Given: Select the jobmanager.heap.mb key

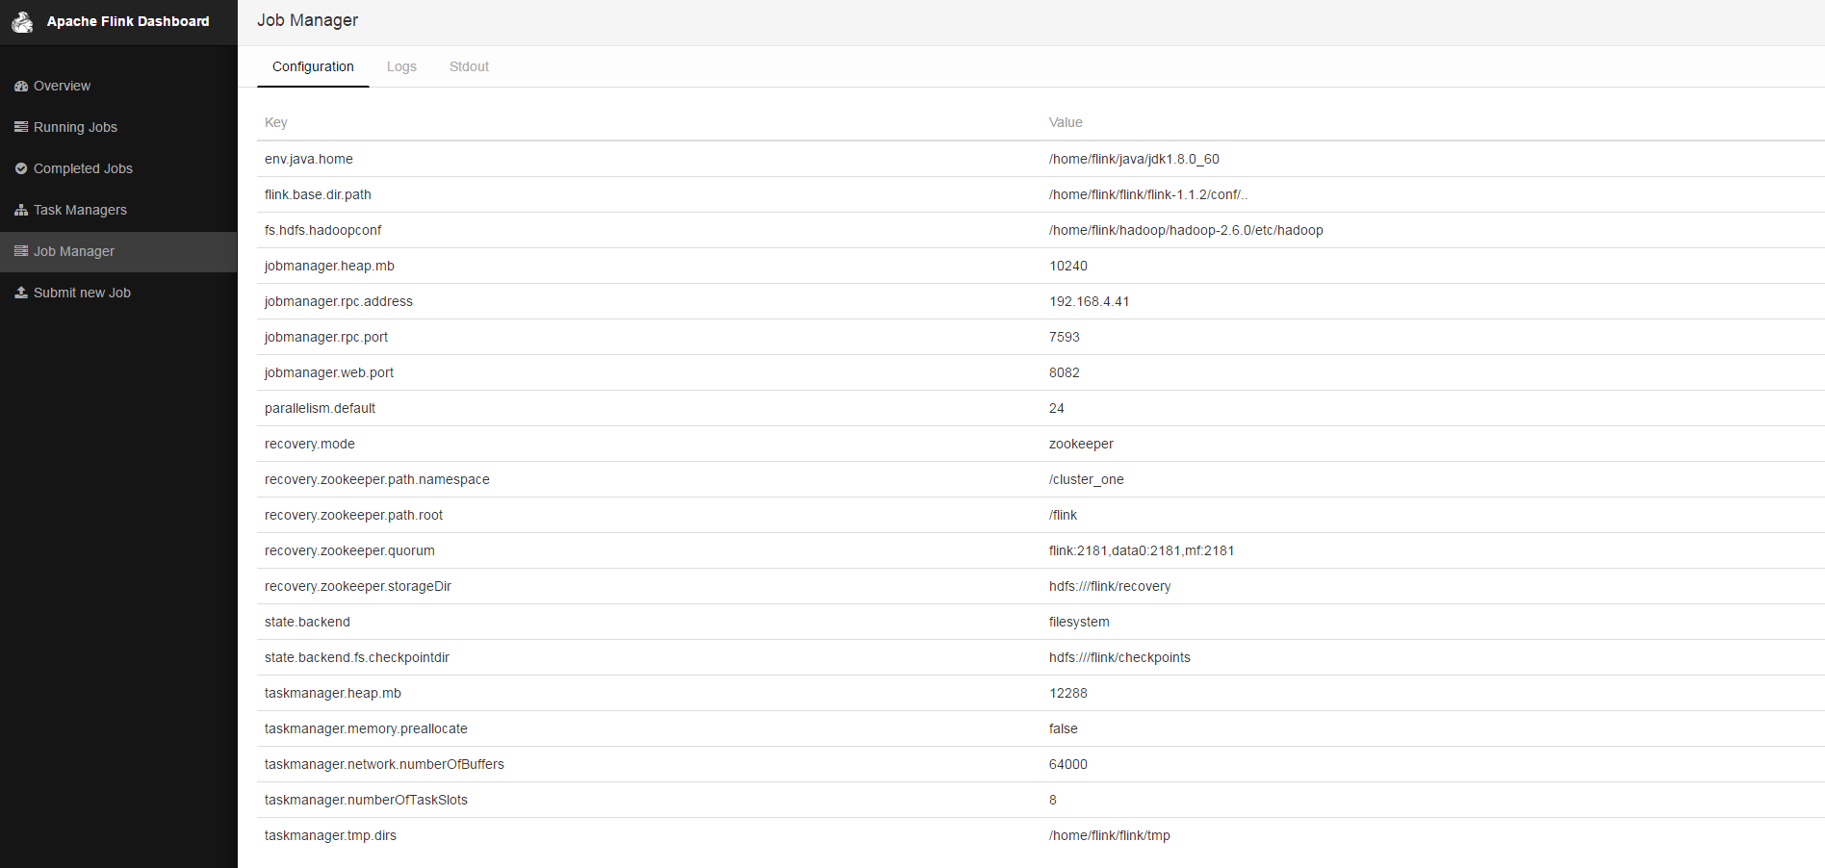Looking at the screenshot, I should click(329, 266).
